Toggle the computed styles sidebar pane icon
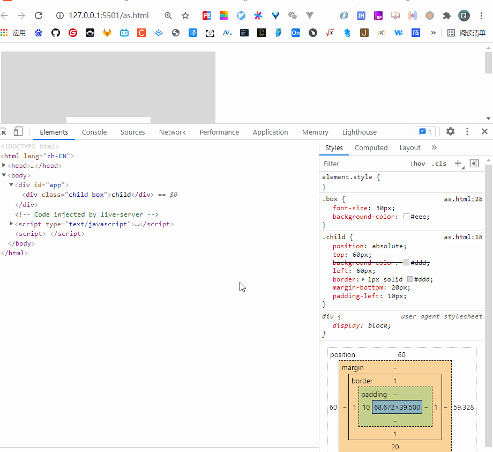Image resolution: width=493 pixels, height=452 pixels. coord(474,163)
